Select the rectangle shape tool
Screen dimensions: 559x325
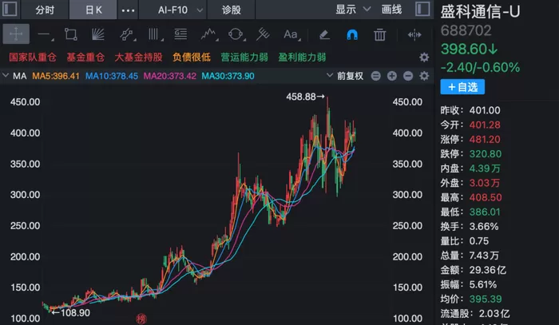click(x=71, y=34)
